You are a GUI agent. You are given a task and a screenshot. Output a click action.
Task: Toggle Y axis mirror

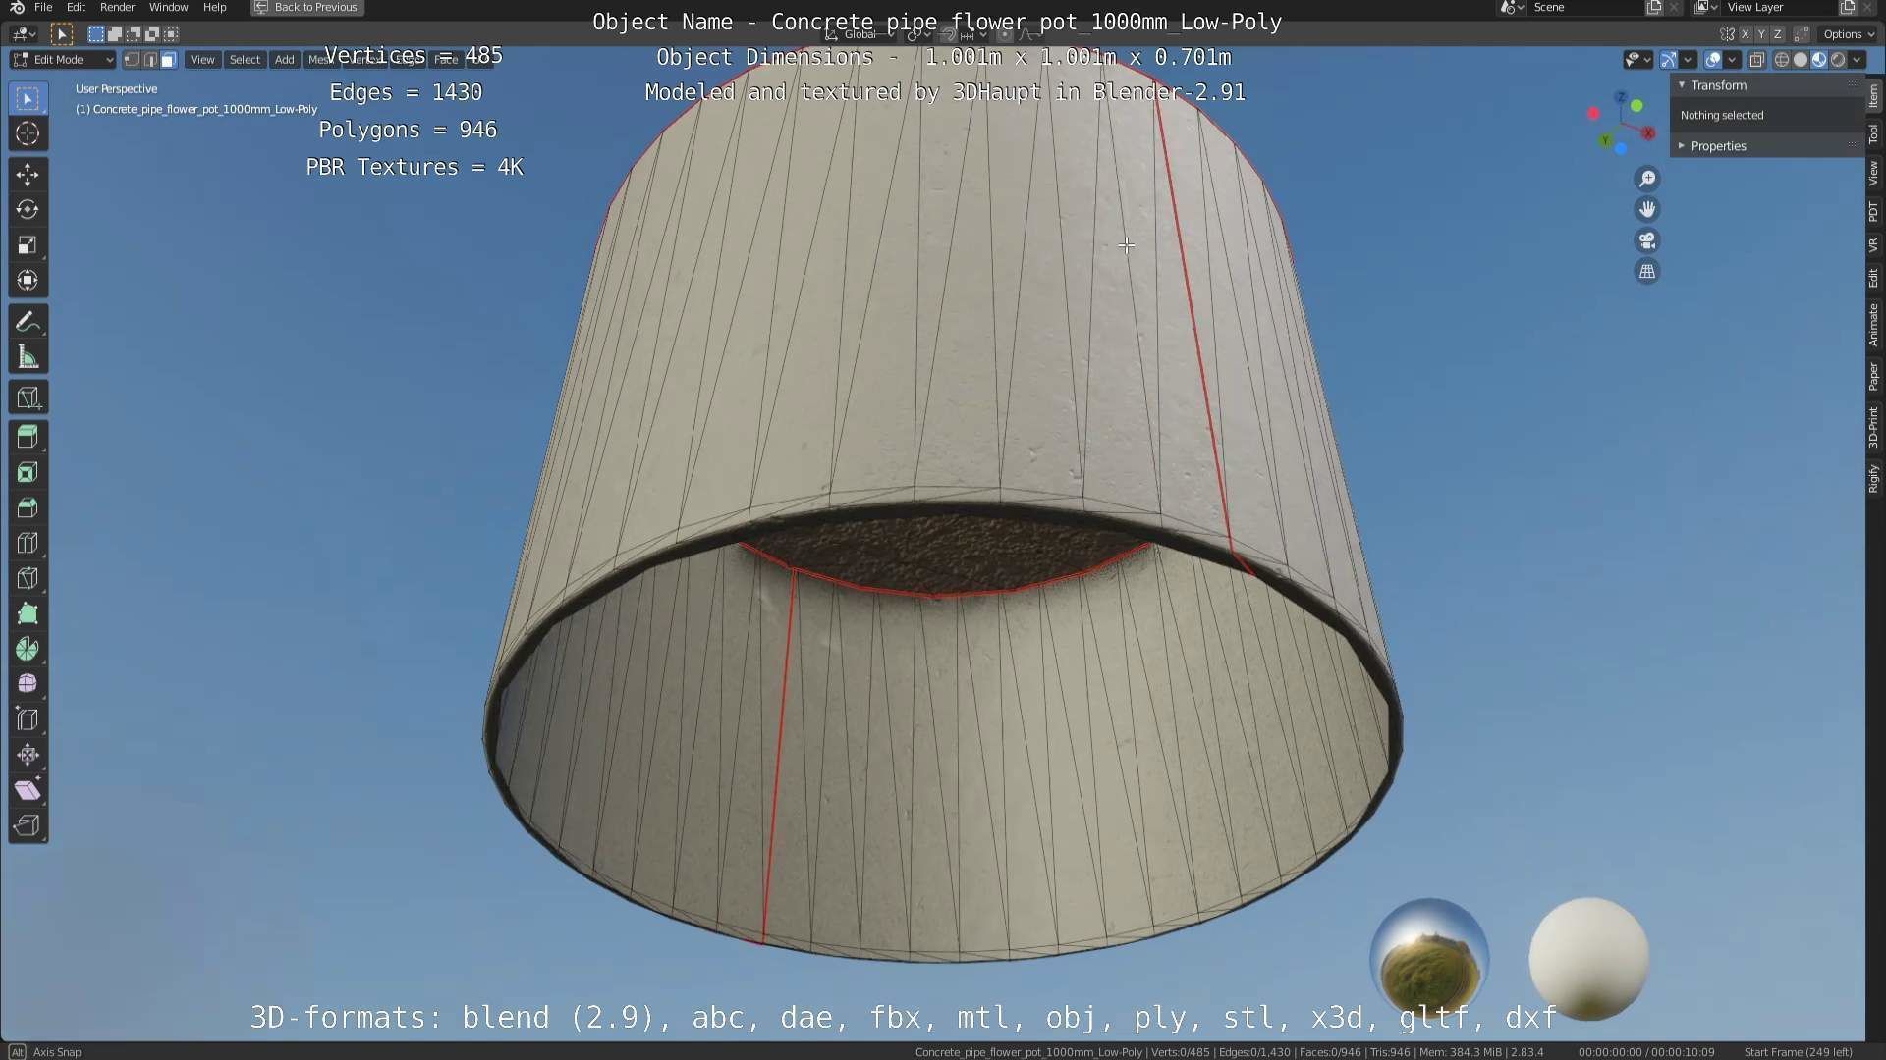point(1761,34)
